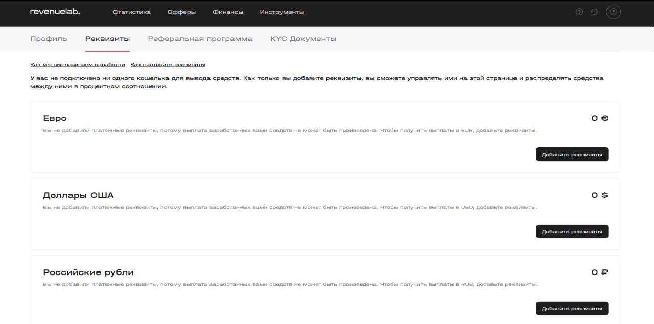This screenshot has height=324, width=654.
Task: Select the Реквизиты tab
Action: pos(107,39)
